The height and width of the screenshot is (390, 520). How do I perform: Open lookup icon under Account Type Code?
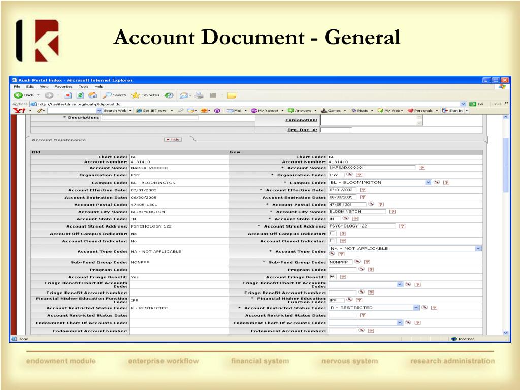click(332, 254)
